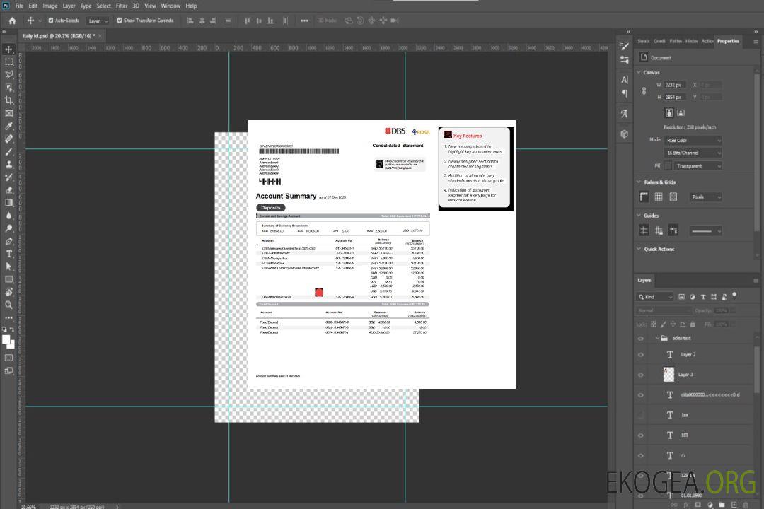
Task: Select the Frame tool
Action: [8, 113]
